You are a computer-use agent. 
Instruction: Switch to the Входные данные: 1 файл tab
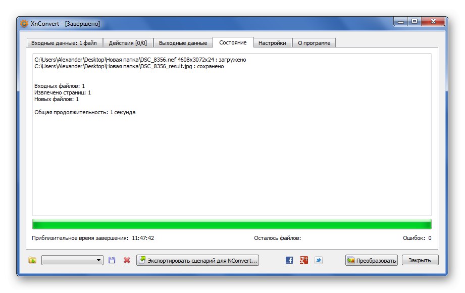(x=64, y=43)
